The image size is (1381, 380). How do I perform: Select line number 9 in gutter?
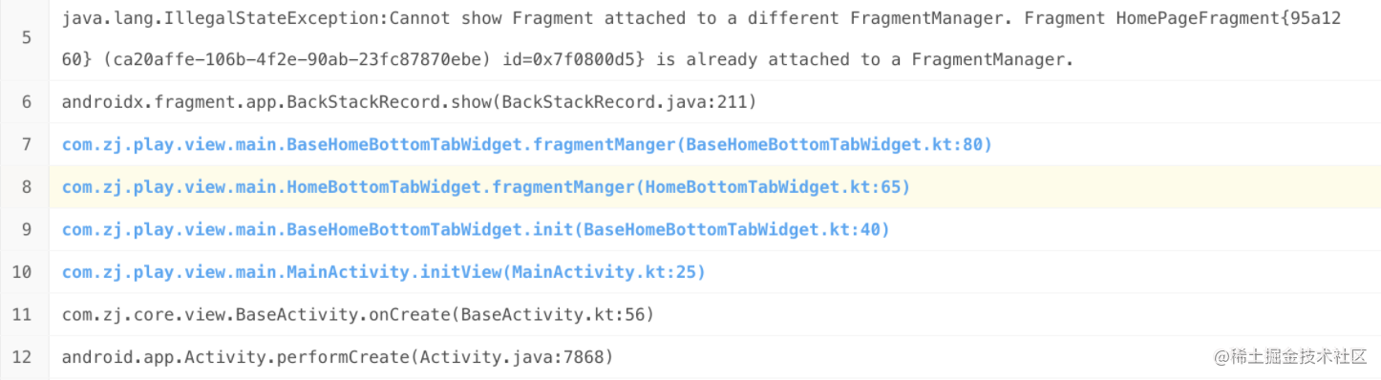(x=25, y=230)
